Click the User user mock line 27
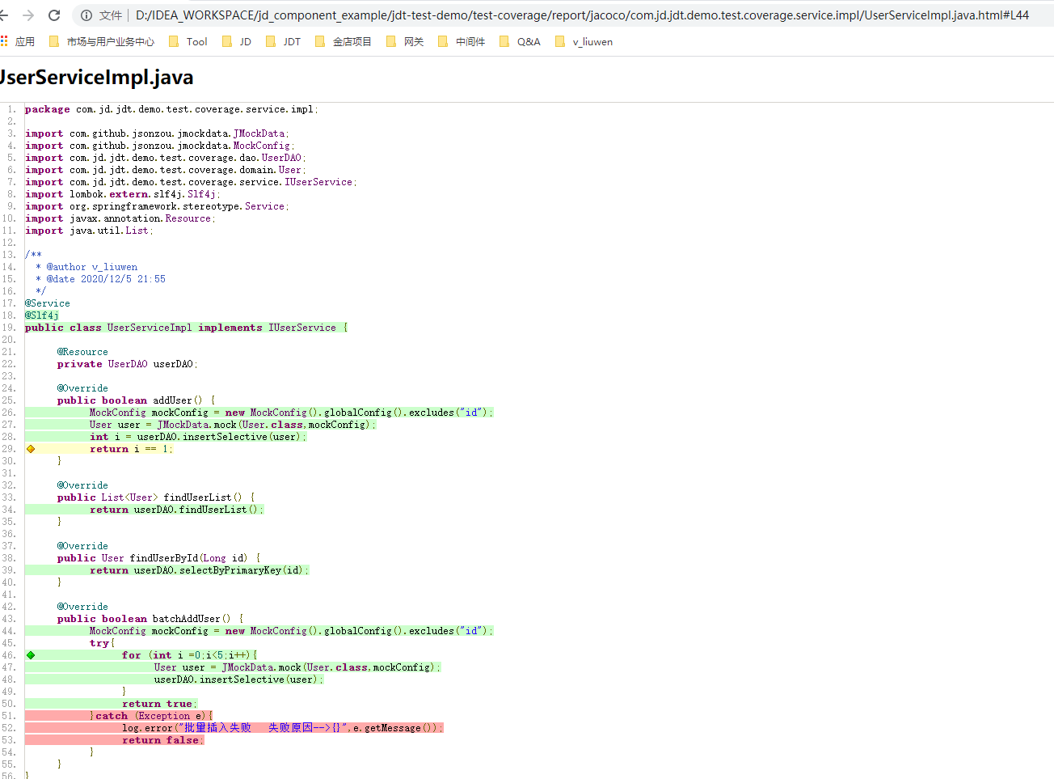Screen dimensions: 1054x779 [233, 425]
